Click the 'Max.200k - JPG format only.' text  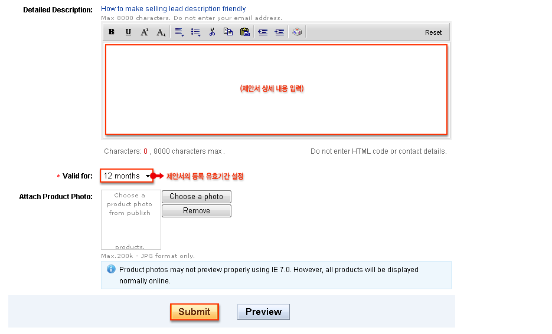pyautogui.click(x=148, y=256)
